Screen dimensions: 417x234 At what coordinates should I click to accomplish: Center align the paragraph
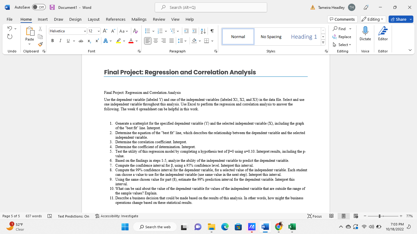tap(156, 41)
